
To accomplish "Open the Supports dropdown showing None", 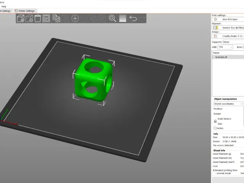I will point(233,42).
